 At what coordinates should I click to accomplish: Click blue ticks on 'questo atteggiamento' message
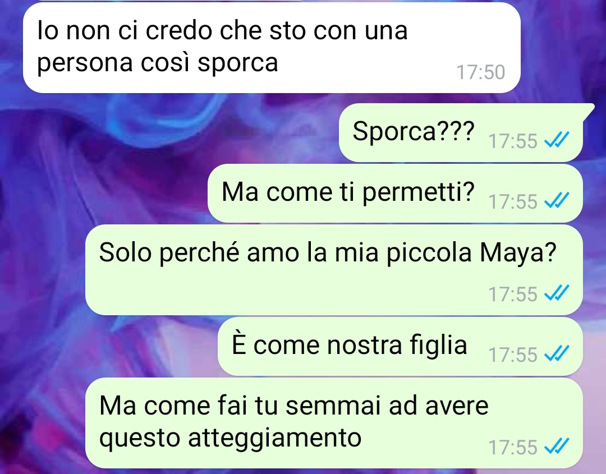point(557,446)
